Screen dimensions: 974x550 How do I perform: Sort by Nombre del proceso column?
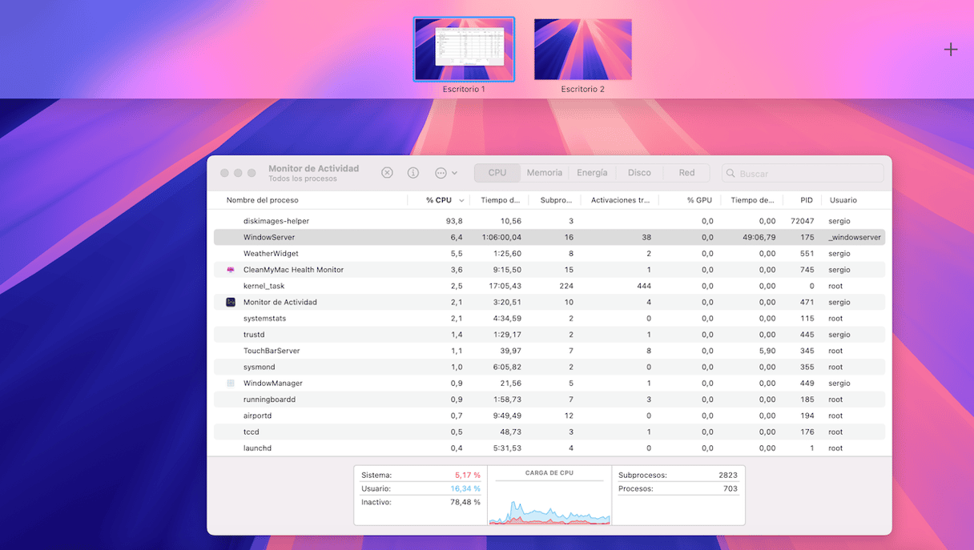tap(263, 200)
